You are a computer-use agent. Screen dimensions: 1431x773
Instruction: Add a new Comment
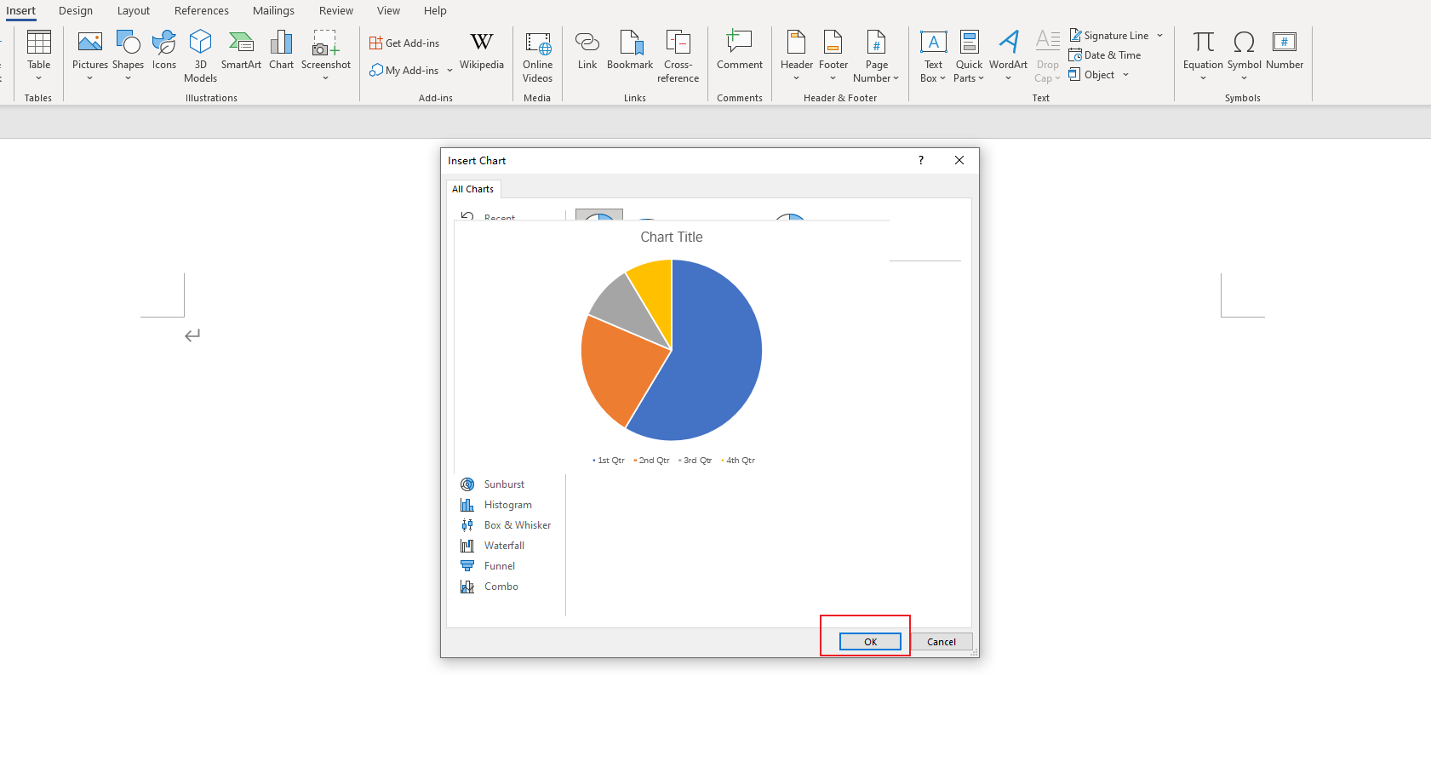(x=739, y=51)
